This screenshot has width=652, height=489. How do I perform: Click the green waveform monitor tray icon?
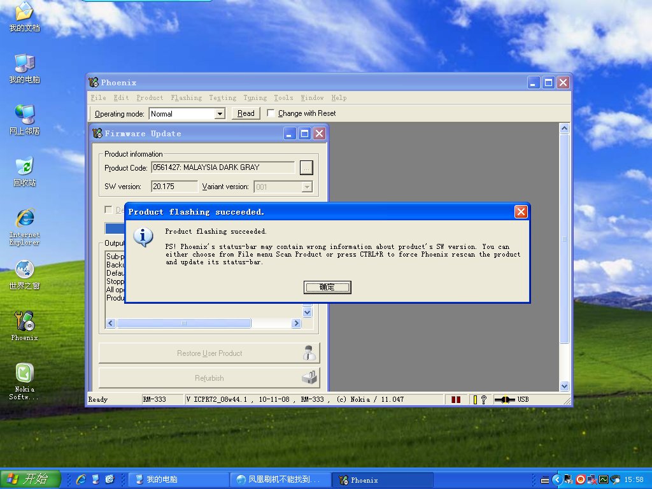pos(604,480)
